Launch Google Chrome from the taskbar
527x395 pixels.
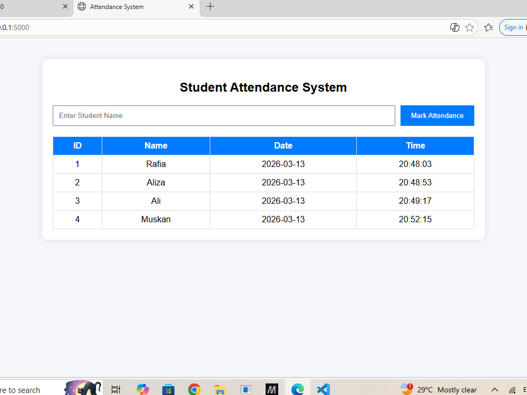point(194,389)
